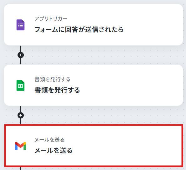Add a step below the form trigger card
Viewport: 186px width, 170px height.
tap(21, 55)
